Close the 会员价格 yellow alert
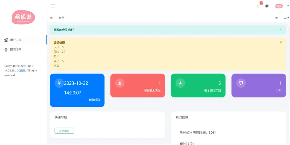This screenshot has height=145, width=290. pos(281,42)
